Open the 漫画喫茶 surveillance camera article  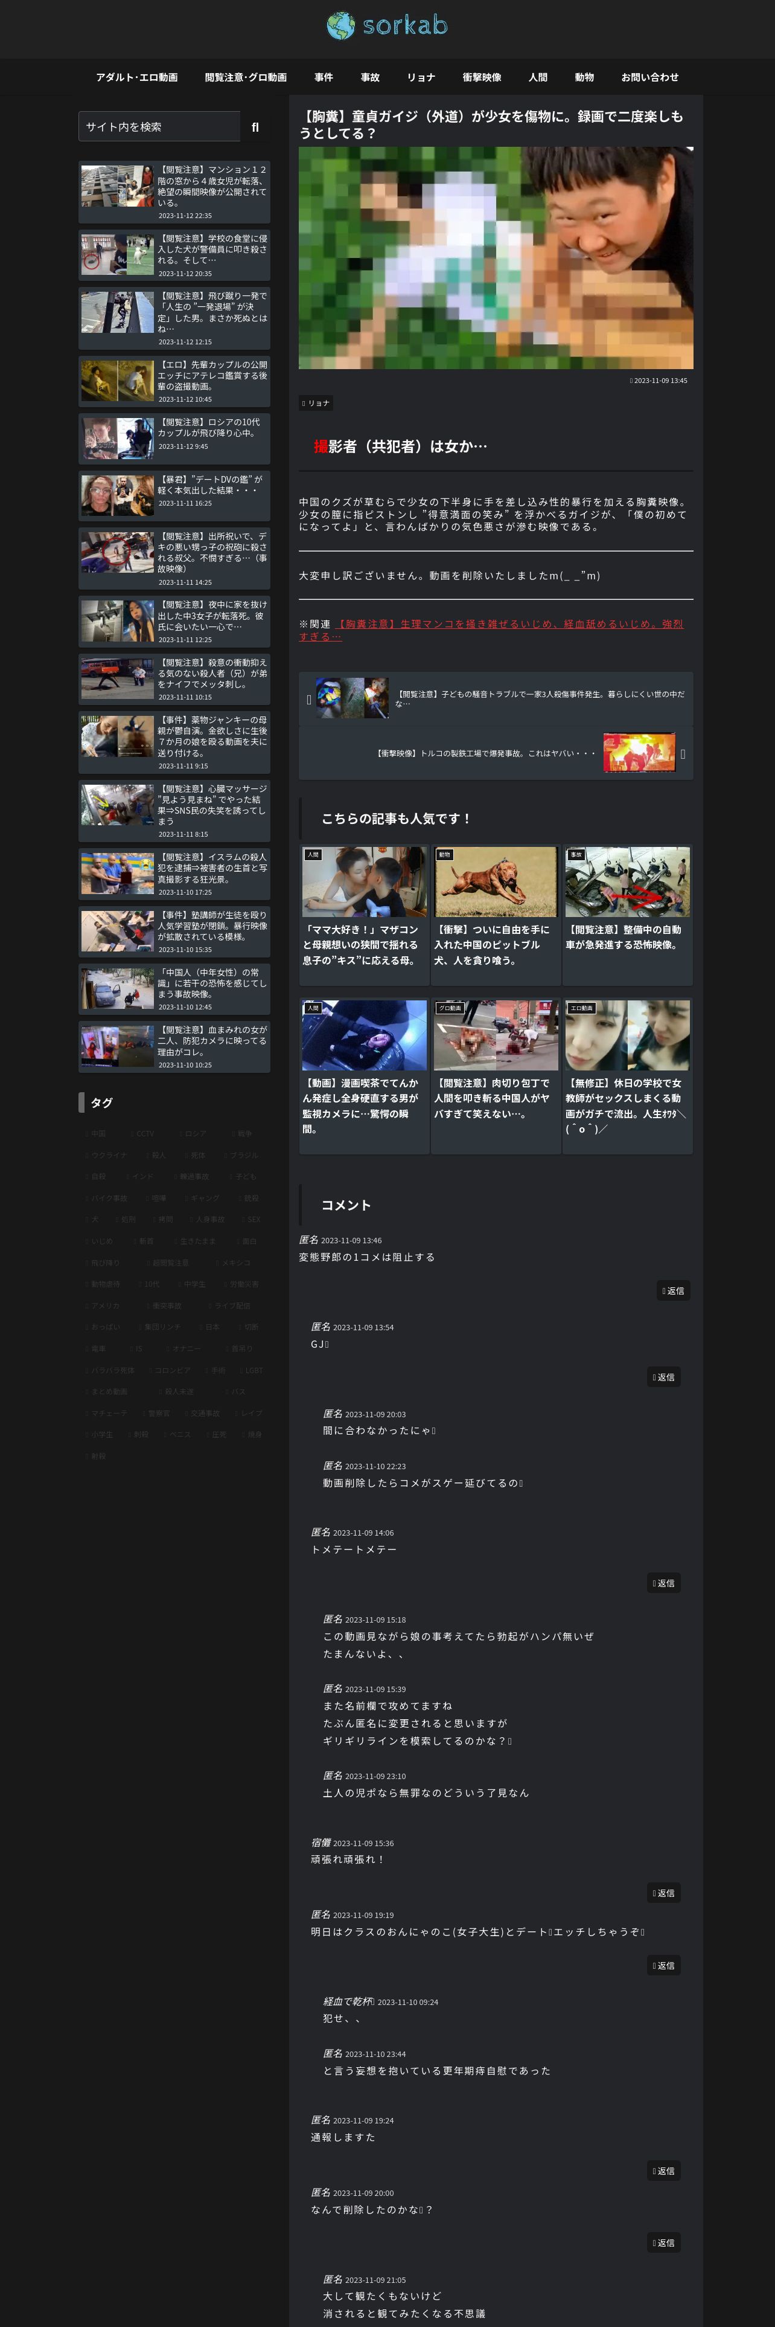[365, 1075]
